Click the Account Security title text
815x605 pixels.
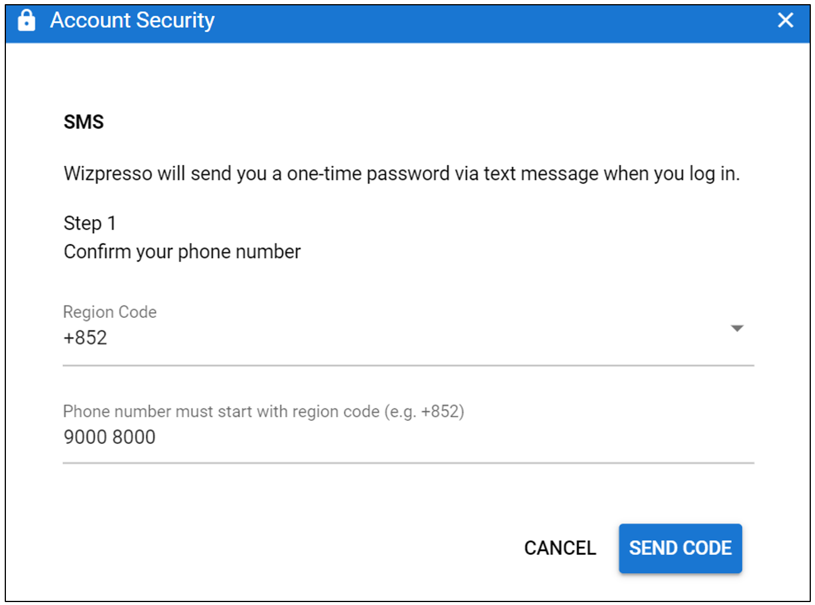[x=133, y=20]
